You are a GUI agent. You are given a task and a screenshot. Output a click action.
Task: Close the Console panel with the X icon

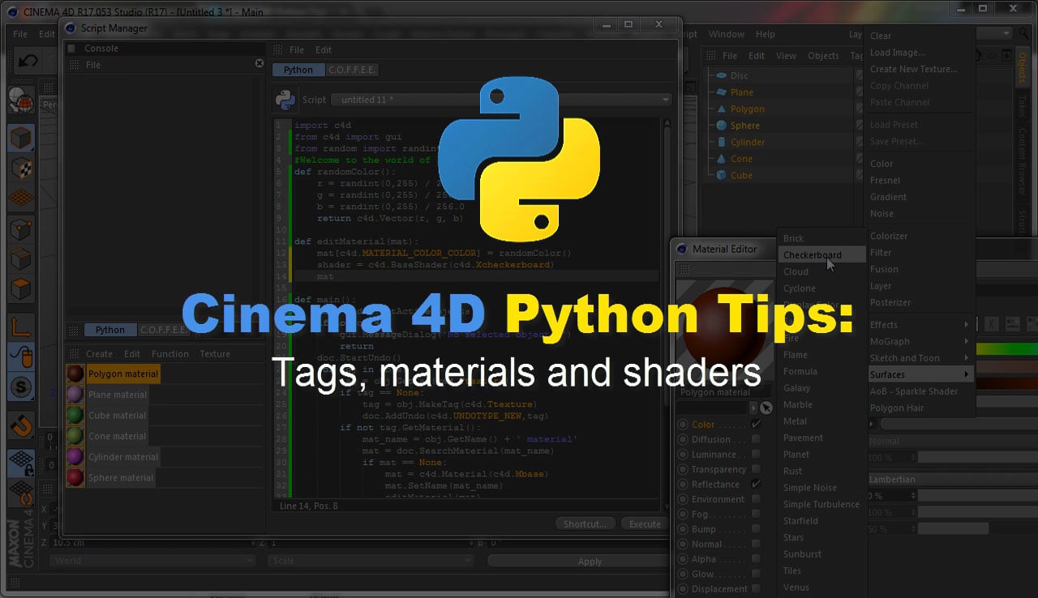(259, 63)
